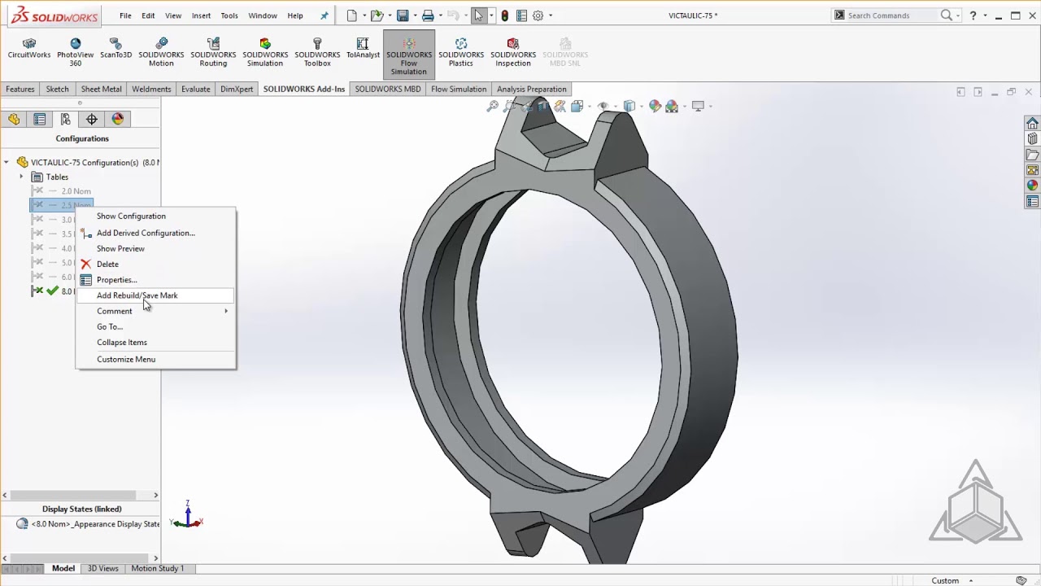This screenshot has height=586, width=1041.
Task: Click the Zoom to Fit icon
Action: click(493, 106)
